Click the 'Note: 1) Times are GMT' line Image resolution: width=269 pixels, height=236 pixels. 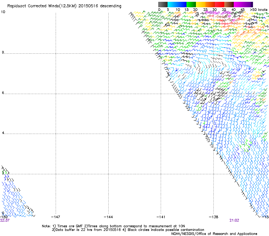coord(113,226)
